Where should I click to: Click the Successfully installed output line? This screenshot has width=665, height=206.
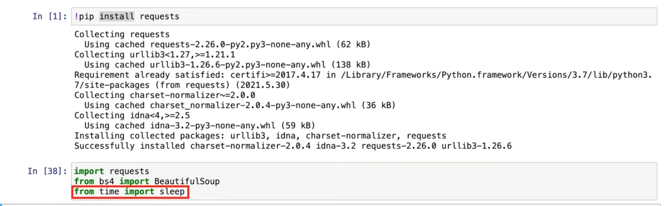point(293,146)
